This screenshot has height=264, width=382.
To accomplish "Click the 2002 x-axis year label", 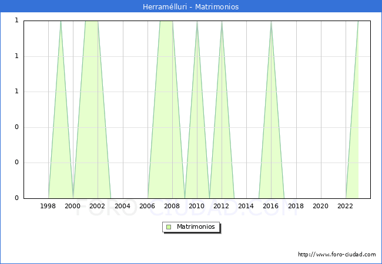I will [x=98, y=206].
